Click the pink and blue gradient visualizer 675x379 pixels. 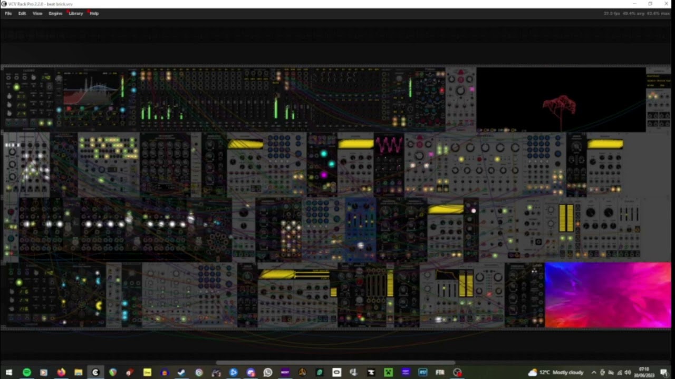(x=608, y=295)
